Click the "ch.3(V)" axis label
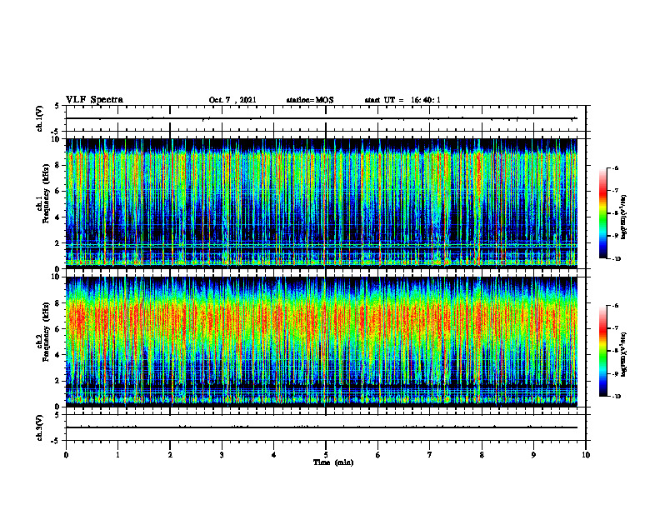 pos(40,427)
